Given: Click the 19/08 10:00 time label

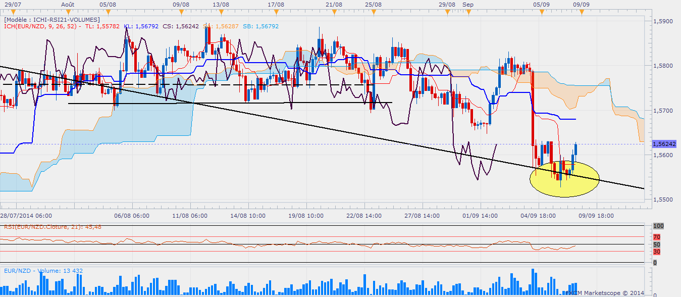Looking at the screenshot, I should coord(306,215).
